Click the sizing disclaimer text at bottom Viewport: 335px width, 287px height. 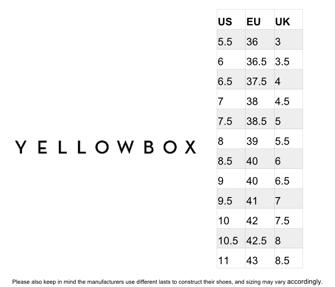167,282
